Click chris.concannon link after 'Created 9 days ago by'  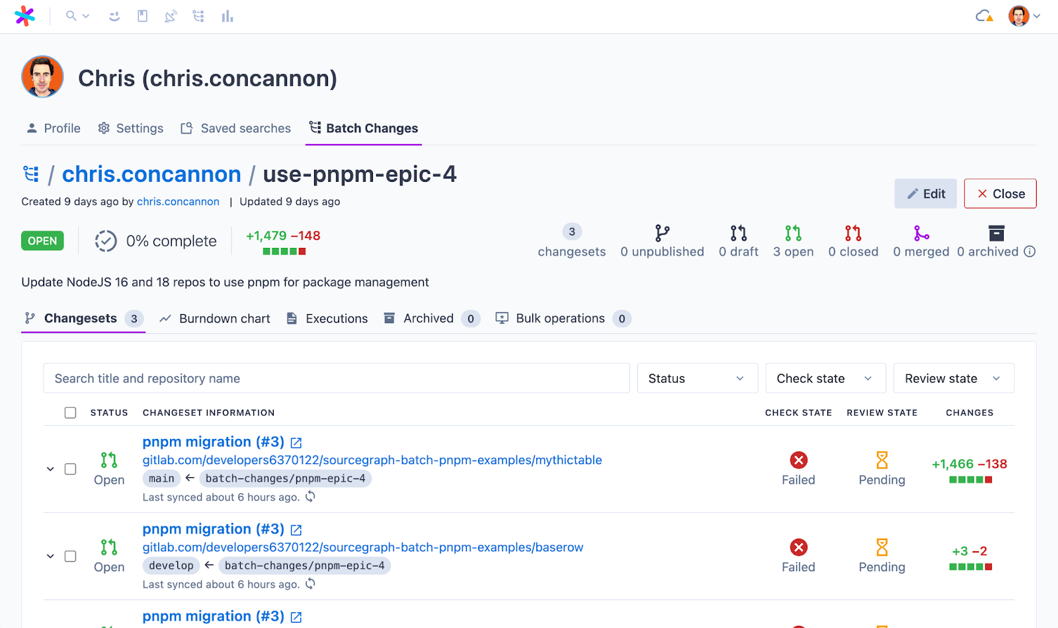click(x=178, y=202)
